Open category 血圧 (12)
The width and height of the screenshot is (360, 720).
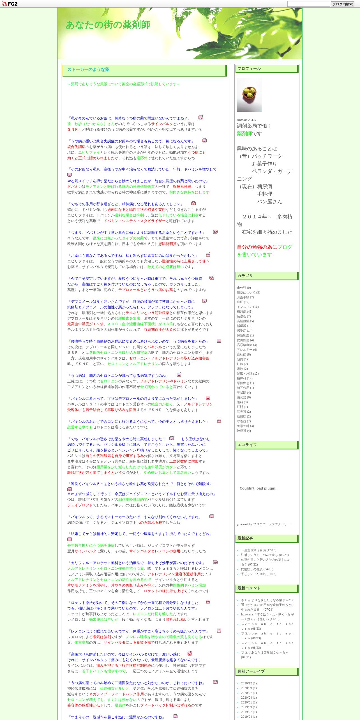coord(243,302)
